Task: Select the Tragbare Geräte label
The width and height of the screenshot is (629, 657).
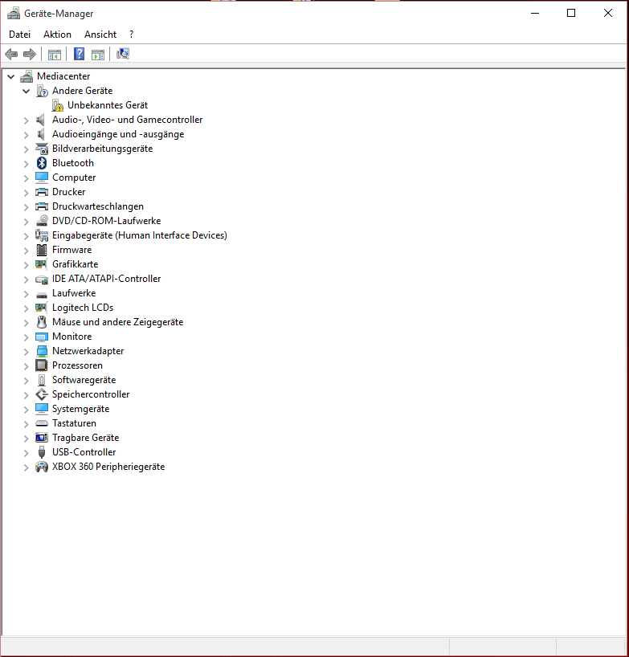Action: point(85,438)
